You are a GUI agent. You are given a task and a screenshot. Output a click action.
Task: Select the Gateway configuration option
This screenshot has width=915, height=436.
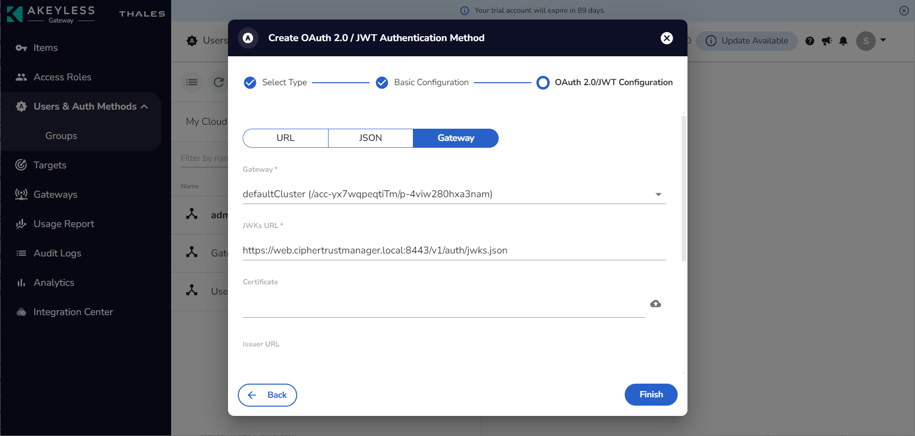coord(456,138)
